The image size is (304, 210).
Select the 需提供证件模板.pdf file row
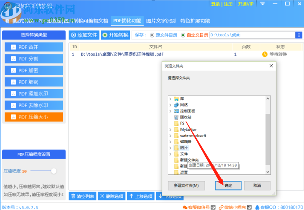pyautogui.click(x=186, y=54)
